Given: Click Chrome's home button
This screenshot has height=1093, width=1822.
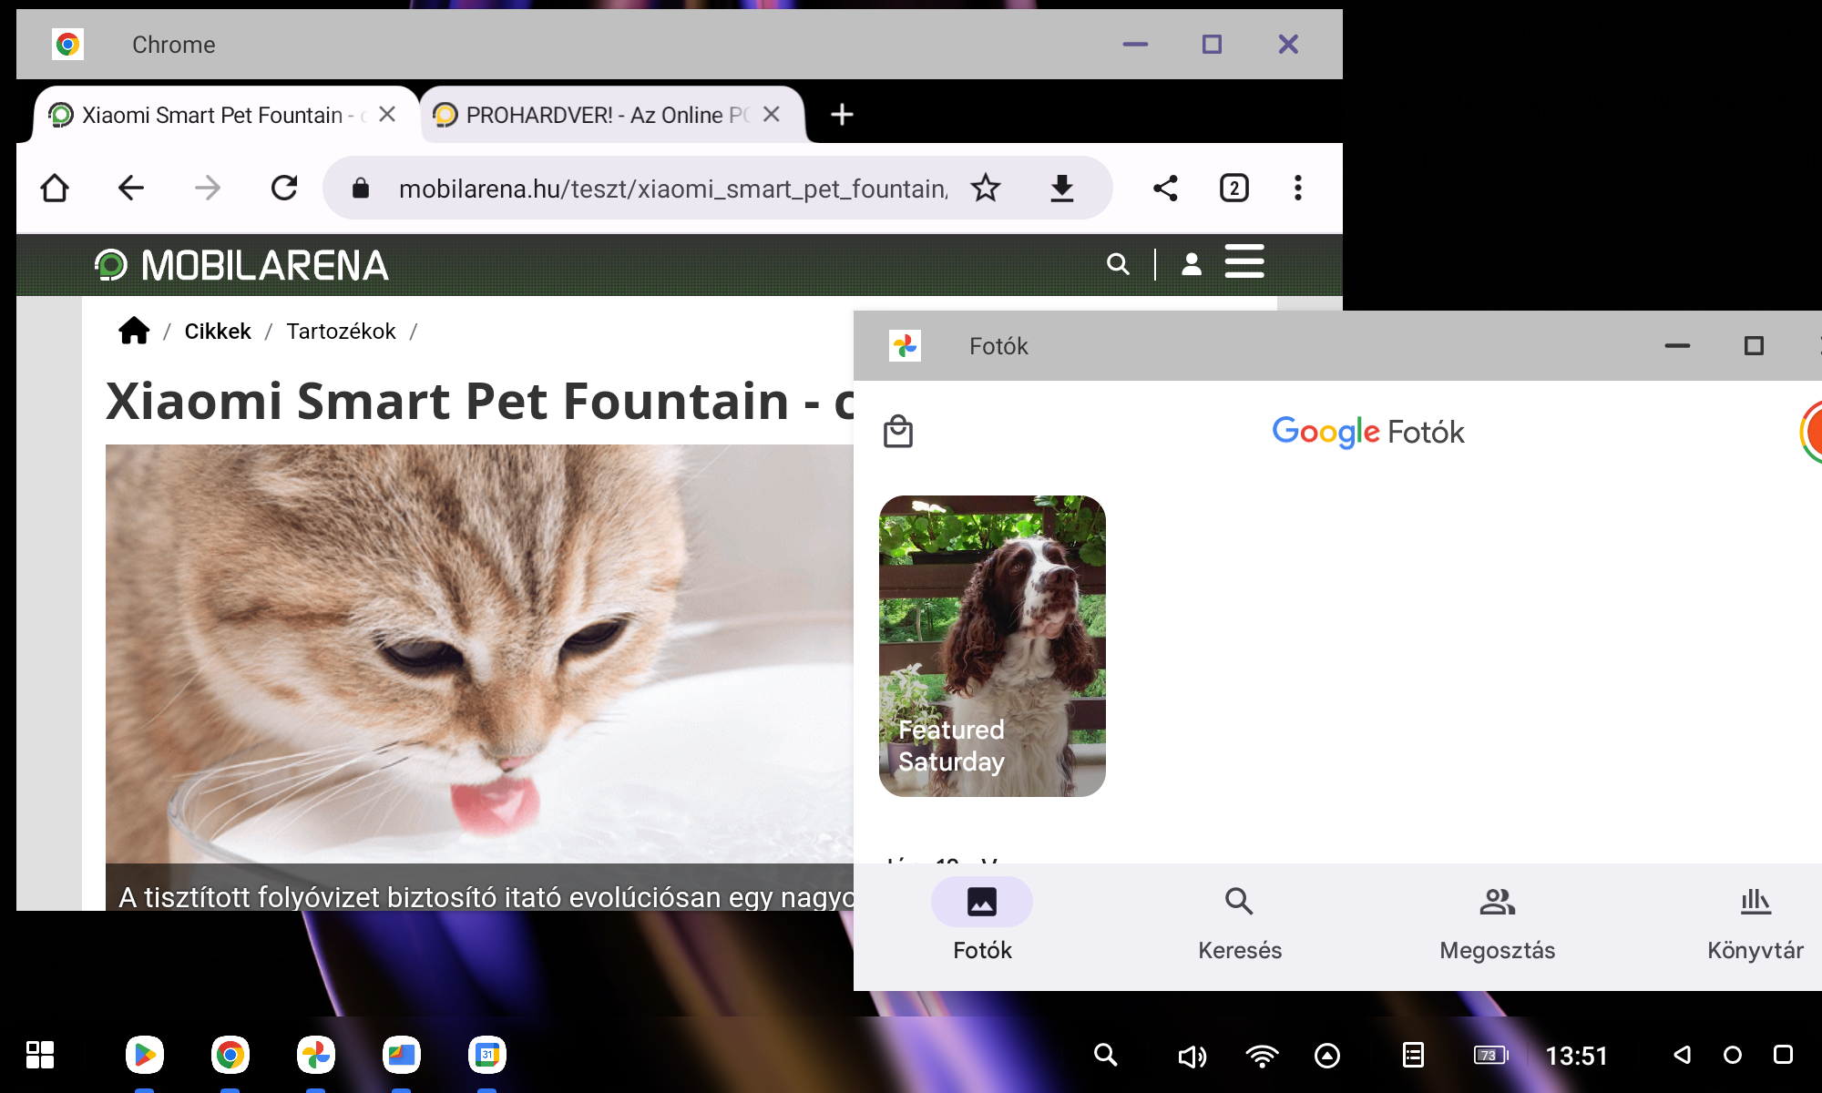Looking at the screenshot, I should [x=55, y=189].
